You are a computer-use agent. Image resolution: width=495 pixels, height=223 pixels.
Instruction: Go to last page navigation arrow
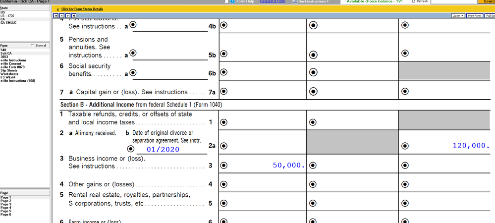click(x=74, y=15)
